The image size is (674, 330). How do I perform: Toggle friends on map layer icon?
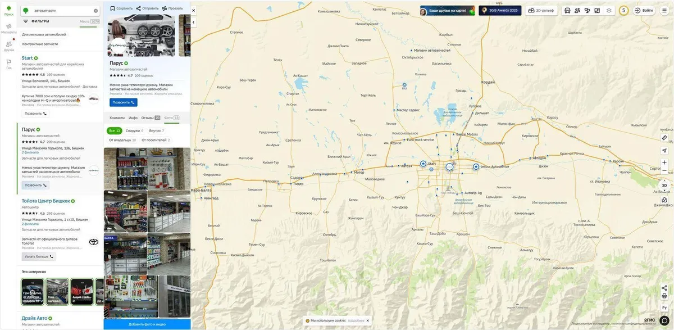pos(577,10)
